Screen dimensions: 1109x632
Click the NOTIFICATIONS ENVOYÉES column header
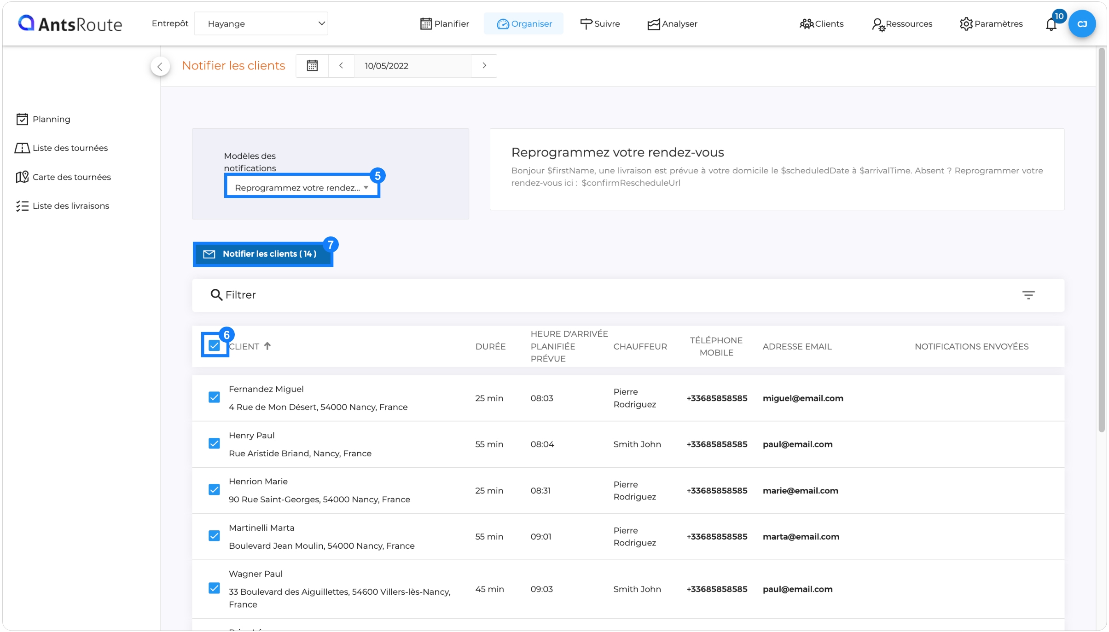971,346
